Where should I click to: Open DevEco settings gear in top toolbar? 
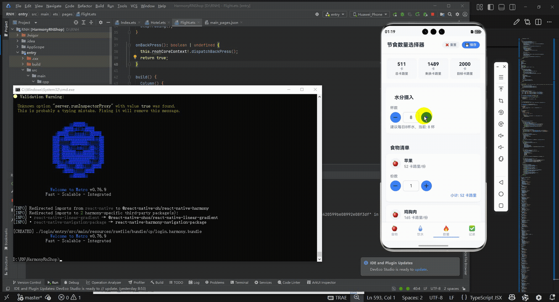point(457,14)
